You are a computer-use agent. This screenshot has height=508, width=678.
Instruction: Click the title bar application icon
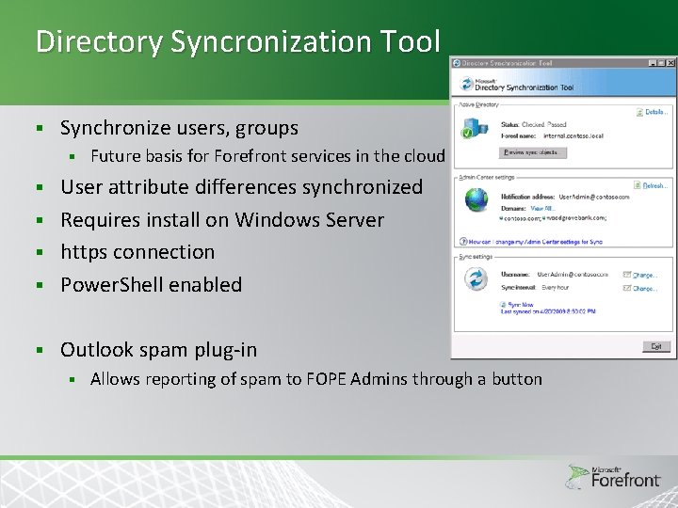click(x=456, y=63)
